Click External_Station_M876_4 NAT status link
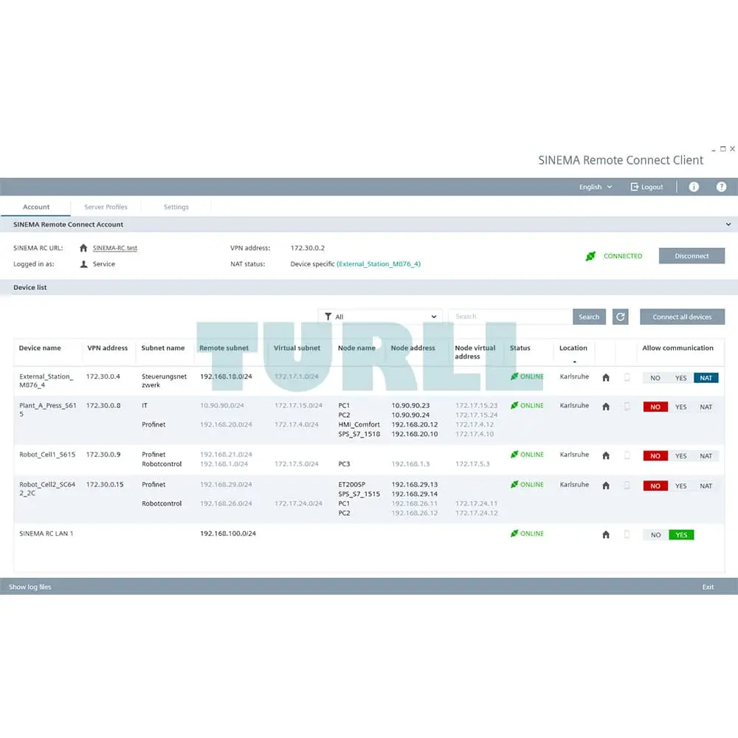Image resolution: width=738 pixels, height=738 pixels. [x=379, y=264]
